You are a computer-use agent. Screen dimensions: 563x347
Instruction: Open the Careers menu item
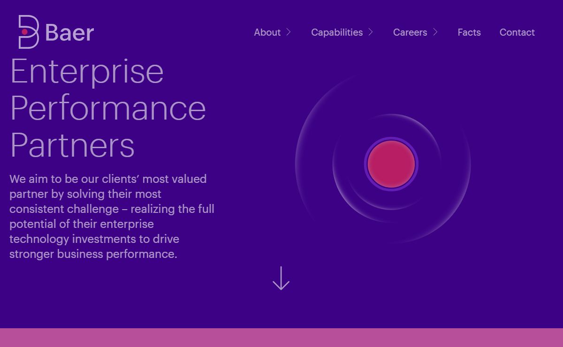click(x=410, y=32)
